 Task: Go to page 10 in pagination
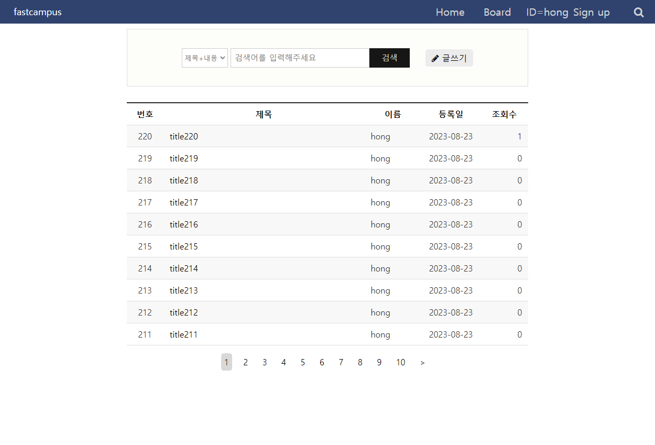coord(401,362)
